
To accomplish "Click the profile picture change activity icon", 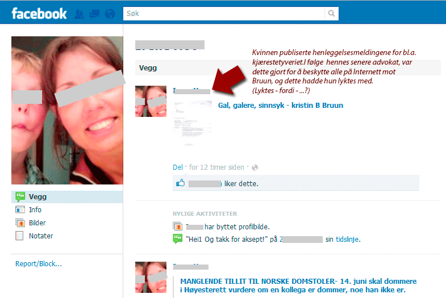I will [177, 226].
